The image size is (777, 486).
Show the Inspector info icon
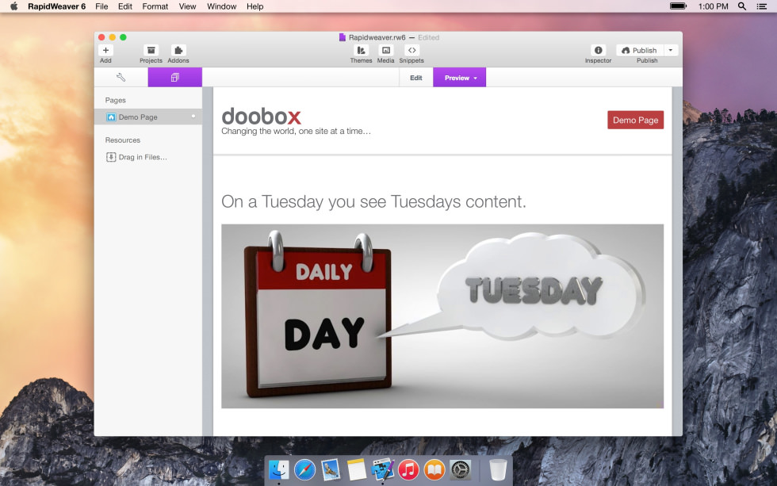(x=598, y=50)
